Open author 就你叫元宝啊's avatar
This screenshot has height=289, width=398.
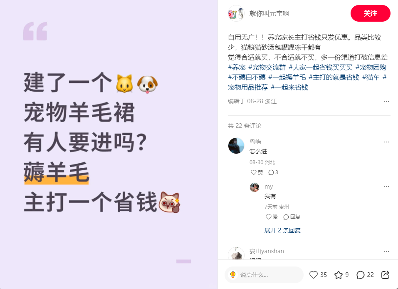pyautogui.click(x=236, y=13)
